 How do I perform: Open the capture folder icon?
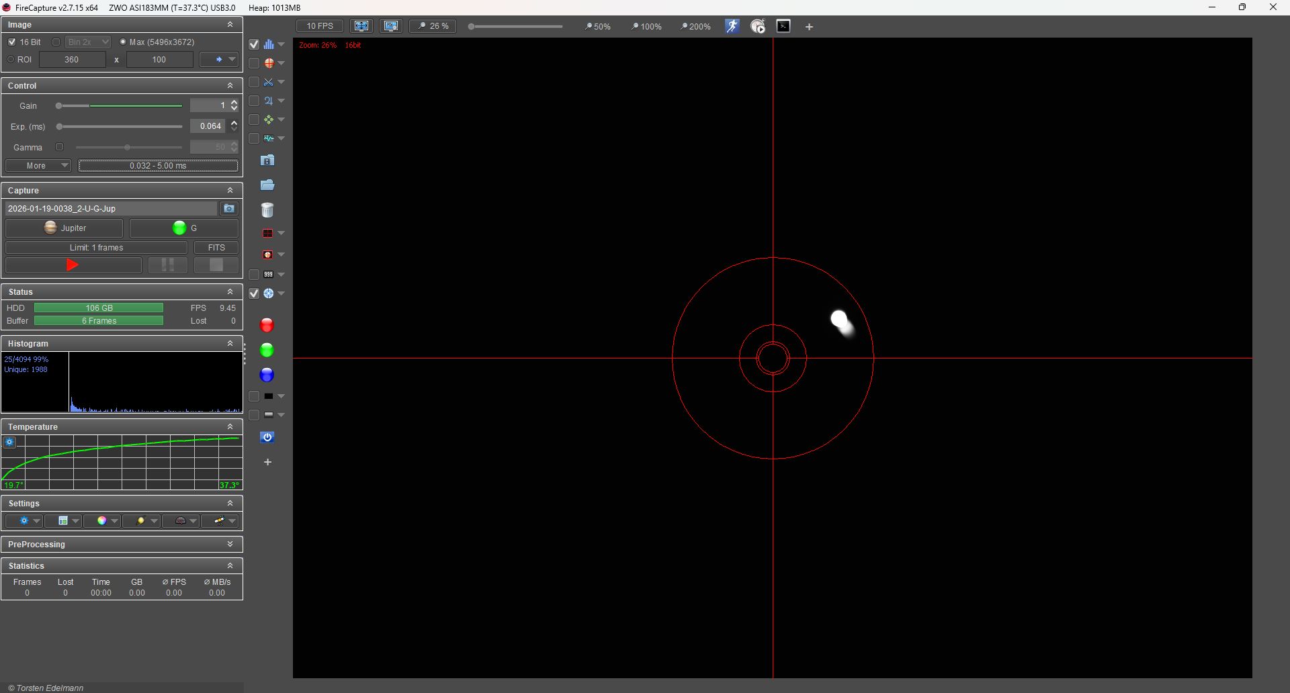(267, 185)
